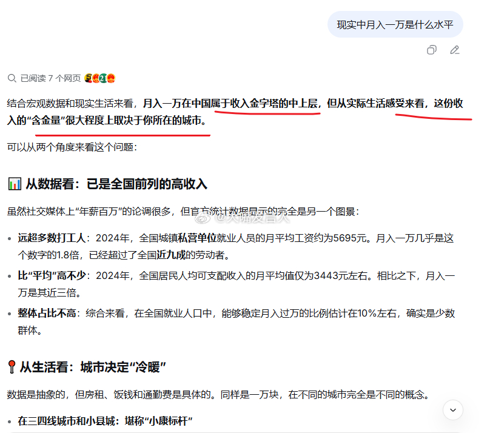The width and height of the screenshot is (487, 433).
Task: Click the bold text 整体占比不高
Action: tap(47, 313)
